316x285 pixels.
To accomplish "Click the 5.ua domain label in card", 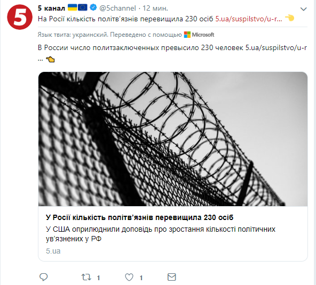I will click(53, 251).
